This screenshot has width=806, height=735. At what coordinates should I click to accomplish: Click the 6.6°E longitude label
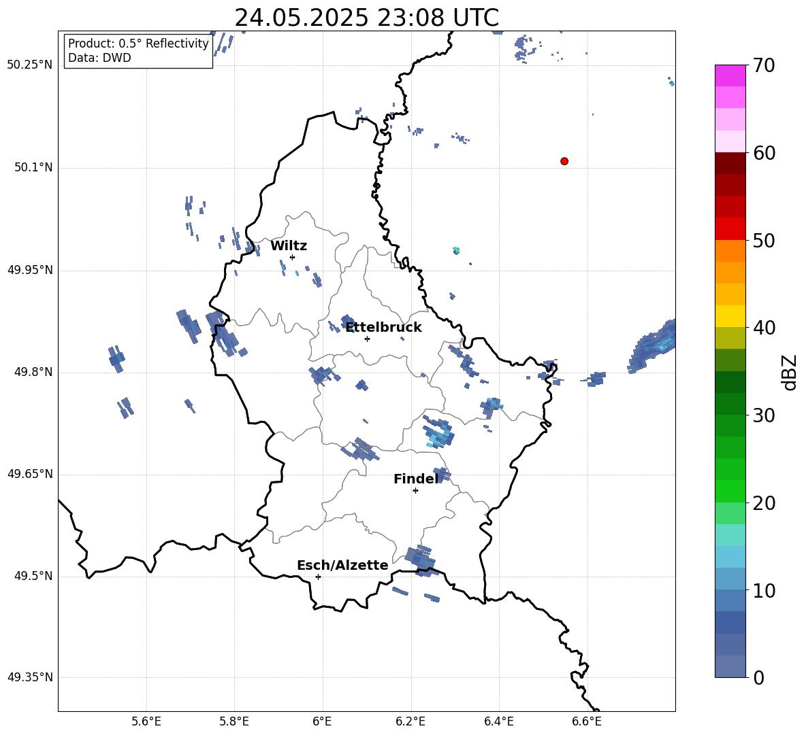click(x=587, y=721)
